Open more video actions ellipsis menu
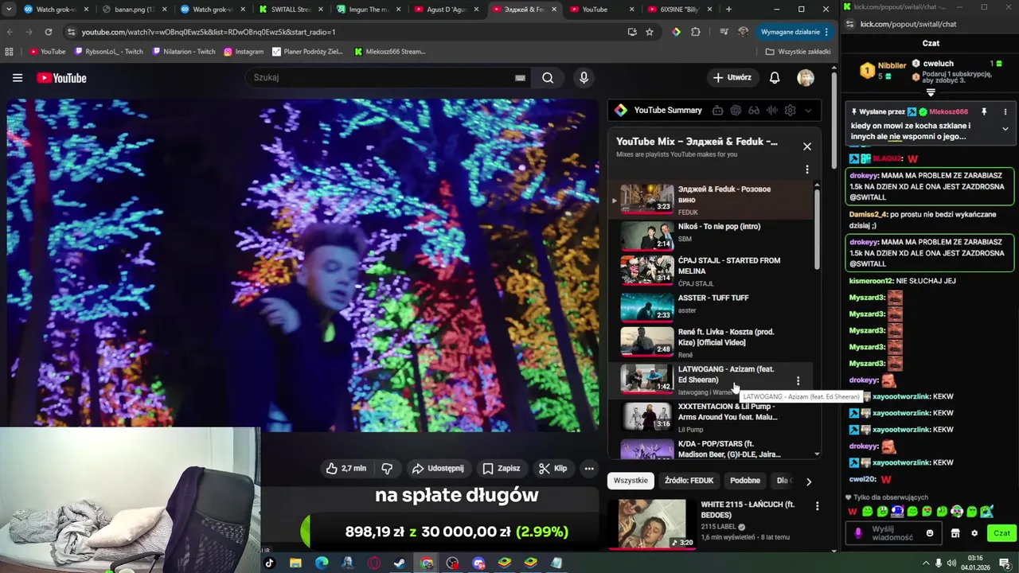 pyautogui.click(x=589, y=469)
